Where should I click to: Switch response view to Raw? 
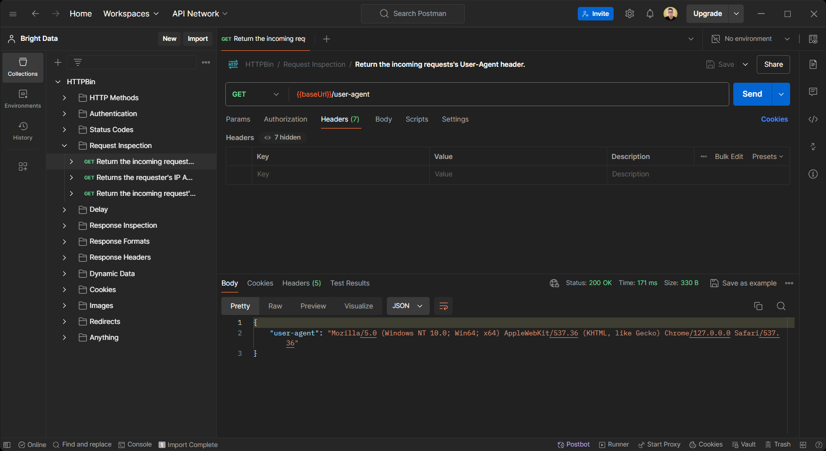(275, 306)
